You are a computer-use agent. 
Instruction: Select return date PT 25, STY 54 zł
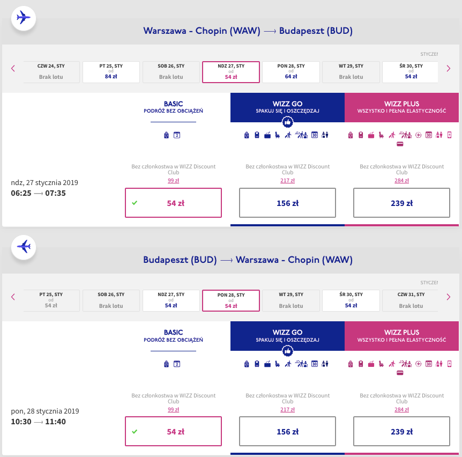click(51, 300)
